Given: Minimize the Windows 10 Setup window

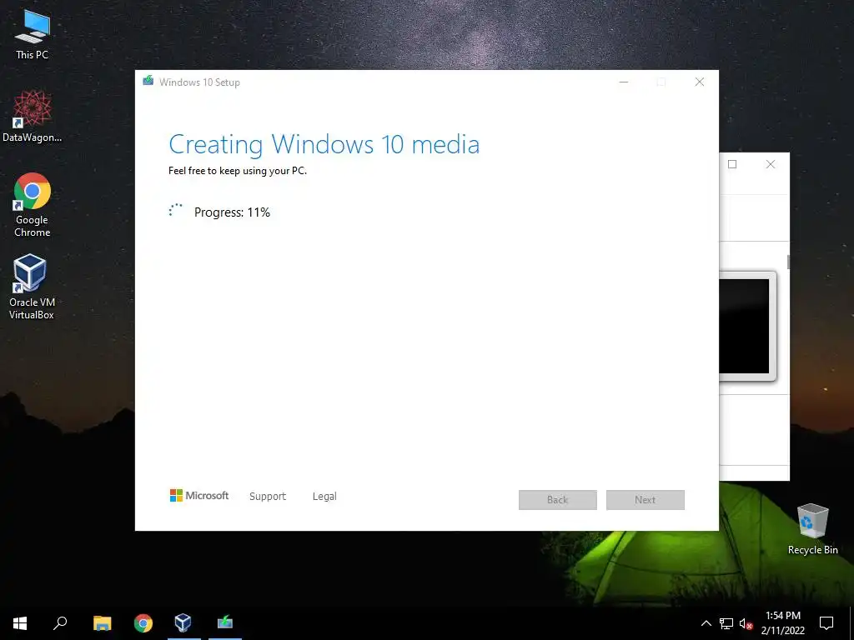Looking at the screenshot, I should coord(624,82).
